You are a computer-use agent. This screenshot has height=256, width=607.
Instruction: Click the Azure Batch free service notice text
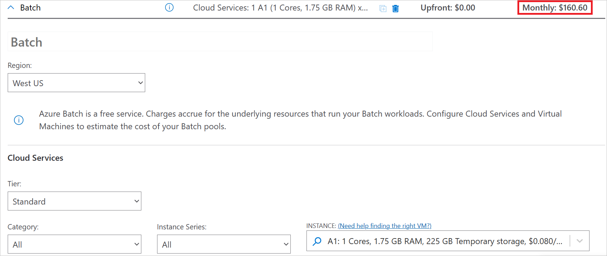pyautogui.click(x=300, y=120)
